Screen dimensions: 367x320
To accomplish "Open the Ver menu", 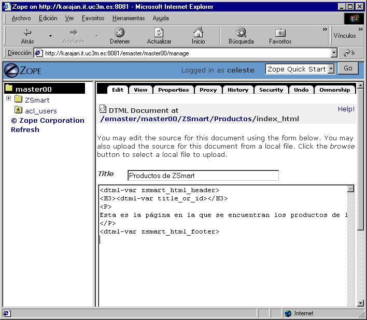I will [x=69, y=18].
